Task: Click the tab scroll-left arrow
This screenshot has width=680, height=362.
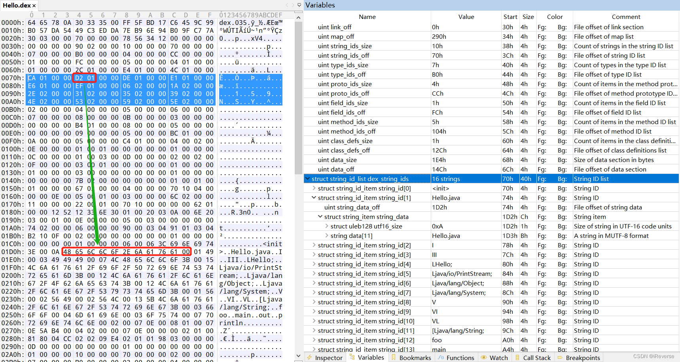Action: pyautogui.click(x=287, y=5)
